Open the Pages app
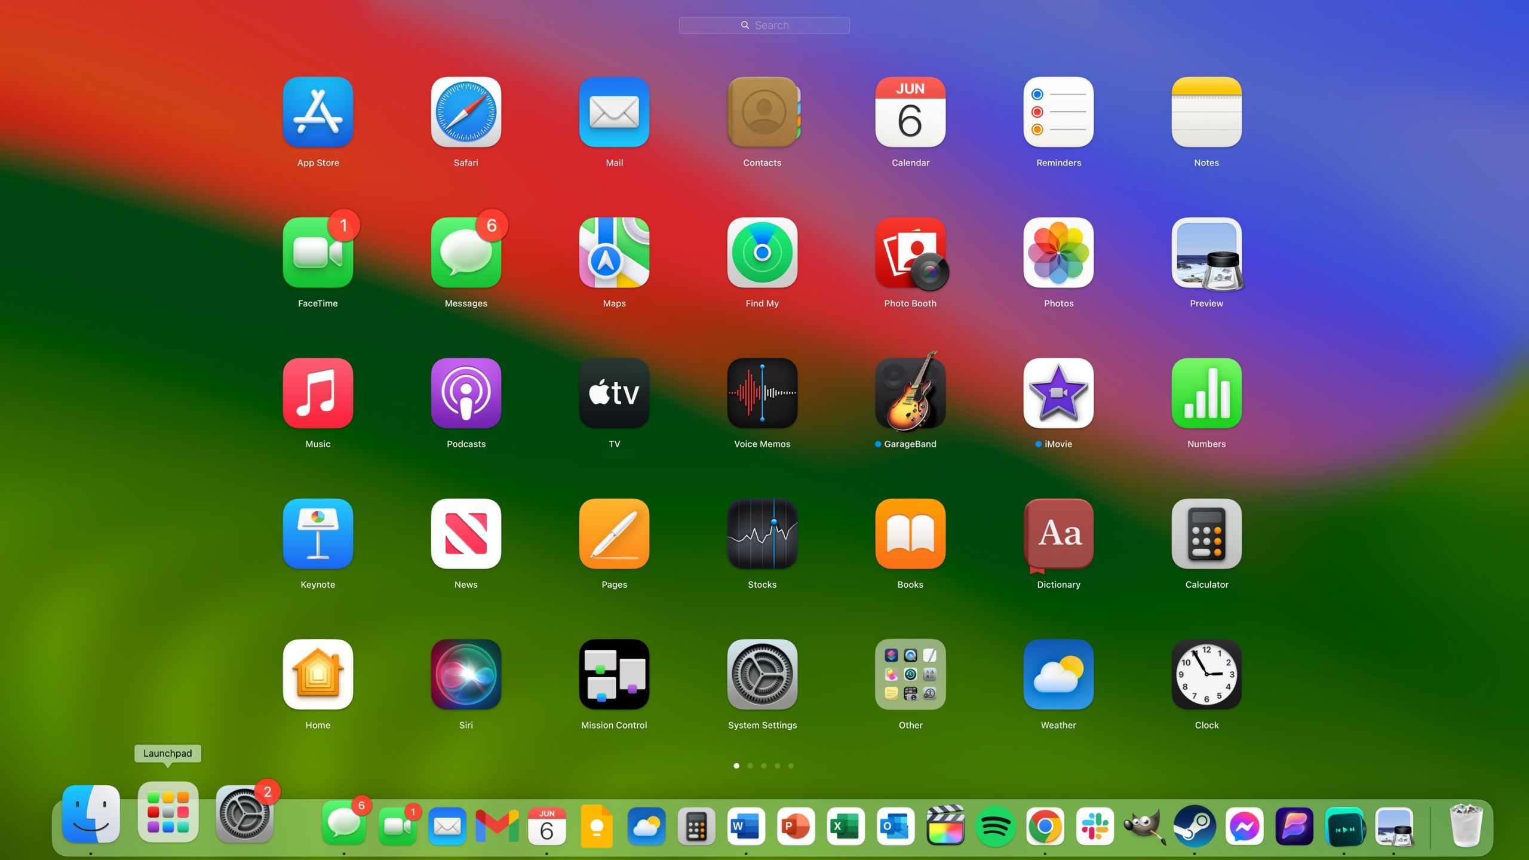The height and width of the screenshot is (860, 1529). [x=614, y=534]
